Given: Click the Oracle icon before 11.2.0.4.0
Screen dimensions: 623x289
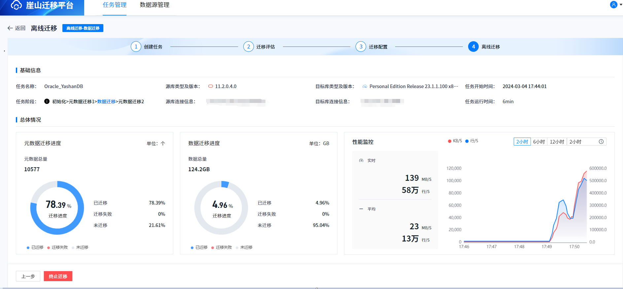Looking at the screenshot, I should click(211, 86).
